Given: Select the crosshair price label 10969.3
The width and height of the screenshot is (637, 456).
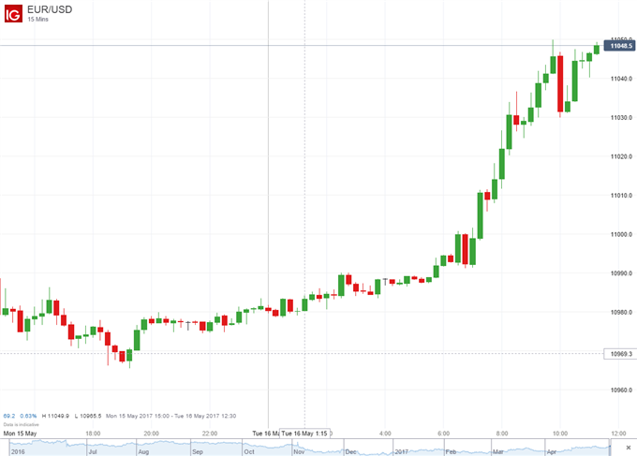Looking at the screenshot, I should click(620, 354).
